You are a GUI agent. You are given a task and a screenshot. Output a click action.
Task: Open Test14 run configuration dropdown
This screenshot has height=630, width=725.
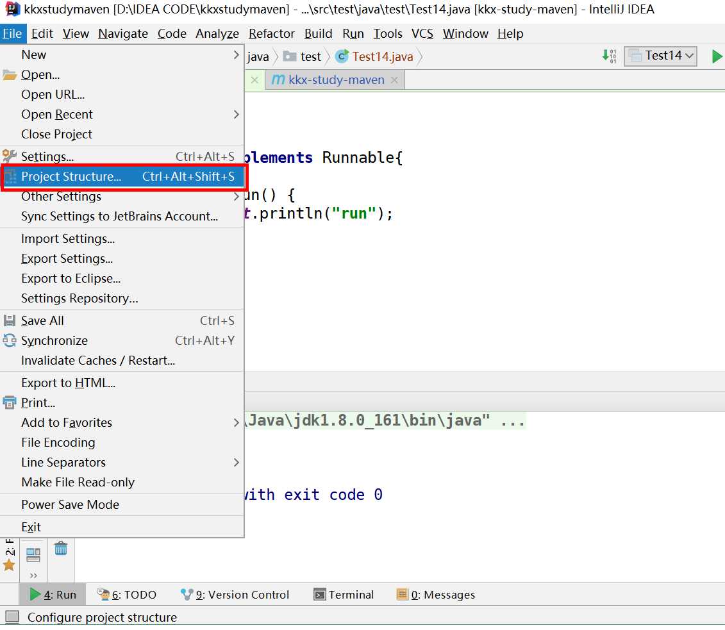(660, 56)
